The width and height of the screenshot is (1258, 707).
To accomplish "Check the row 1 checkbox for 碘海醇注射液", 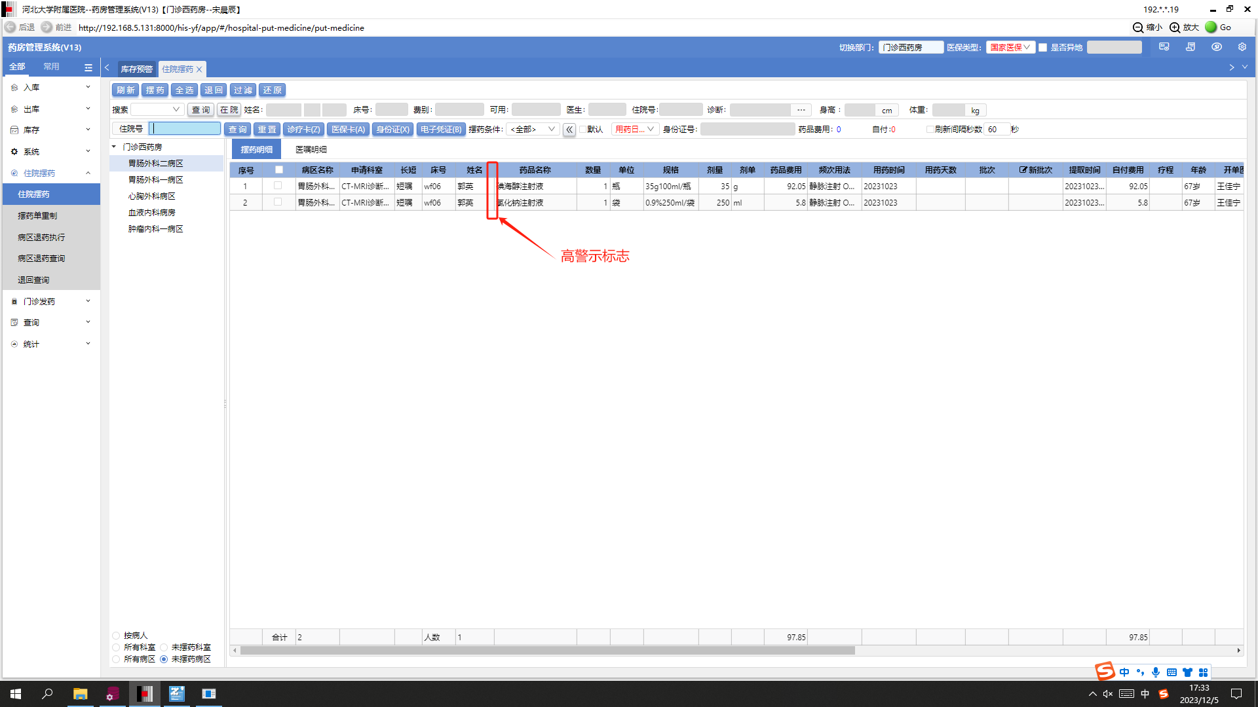I will tap(278, 186).
